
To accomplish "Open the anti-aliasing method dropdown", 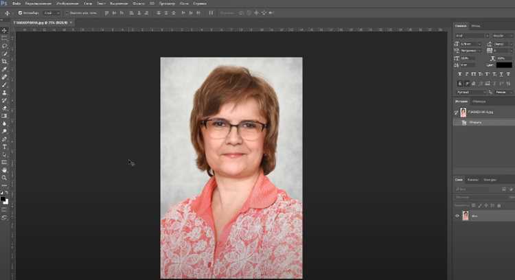I will click(503, 93).
